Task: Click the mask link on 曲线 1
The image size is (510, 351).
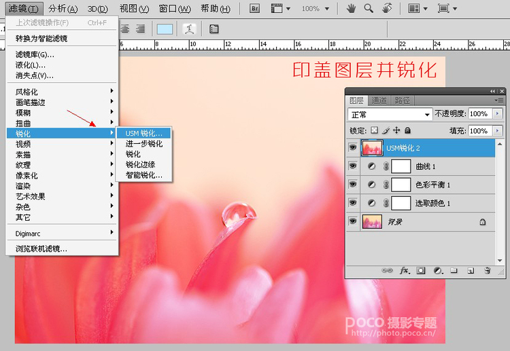Action: click(386, 166)
